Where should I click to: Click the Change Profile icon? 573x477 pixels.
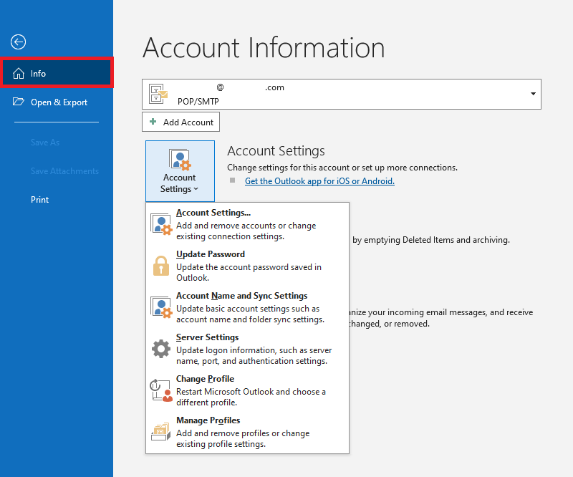point(161,390)
